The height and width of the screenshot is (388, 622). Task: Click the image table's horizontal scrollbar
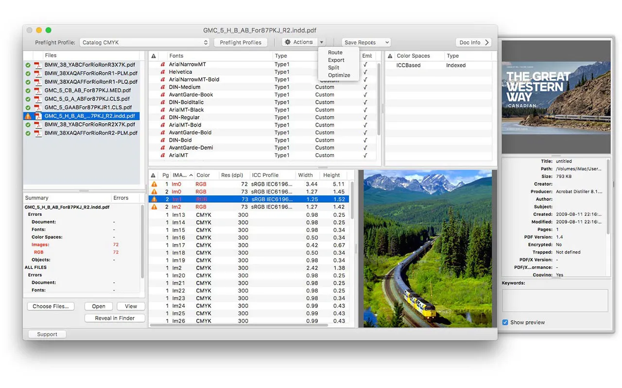(x=238, y=325)
